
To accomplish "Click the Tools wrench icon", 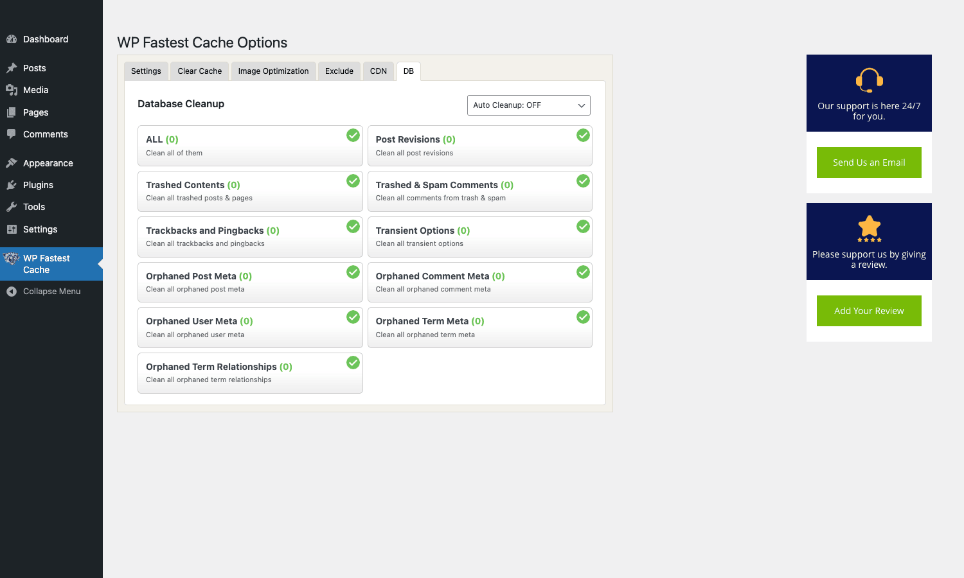I will (12, 207).
